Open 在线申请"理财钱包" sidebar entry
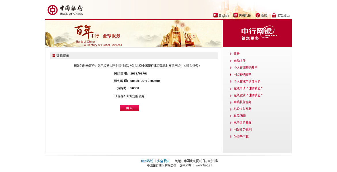 point(248,88)
